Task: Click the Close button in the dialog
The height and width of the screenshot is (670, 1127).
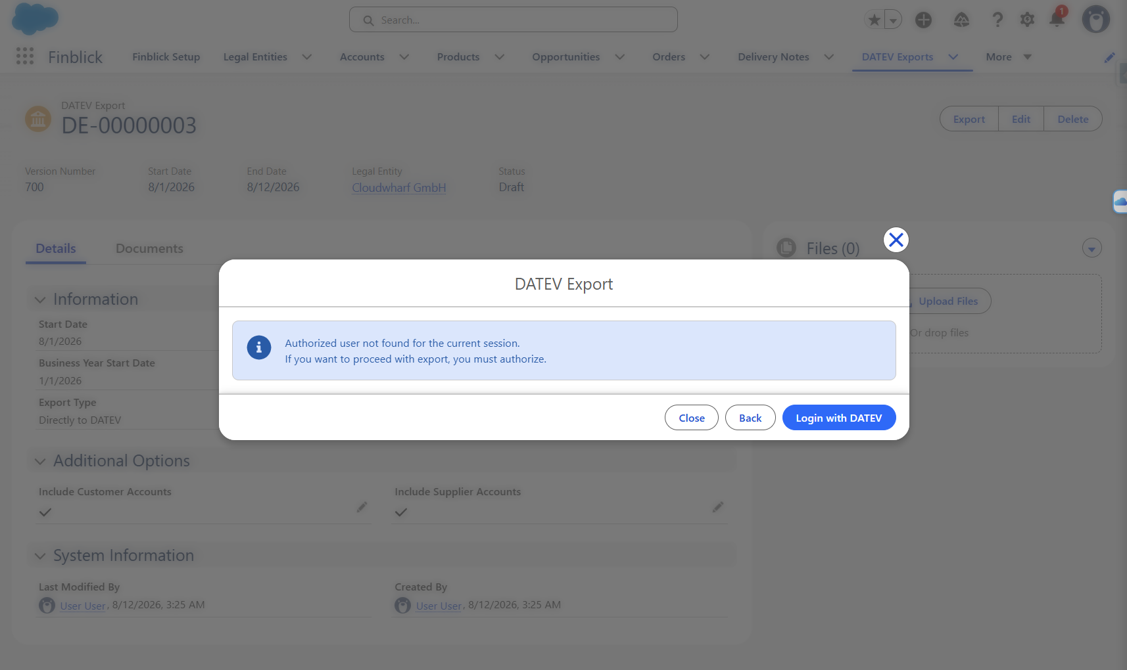Action: (692, 418)
